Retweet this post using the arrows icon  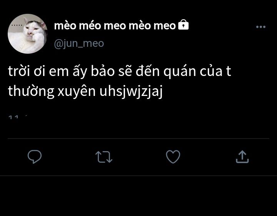pos(104,157)
